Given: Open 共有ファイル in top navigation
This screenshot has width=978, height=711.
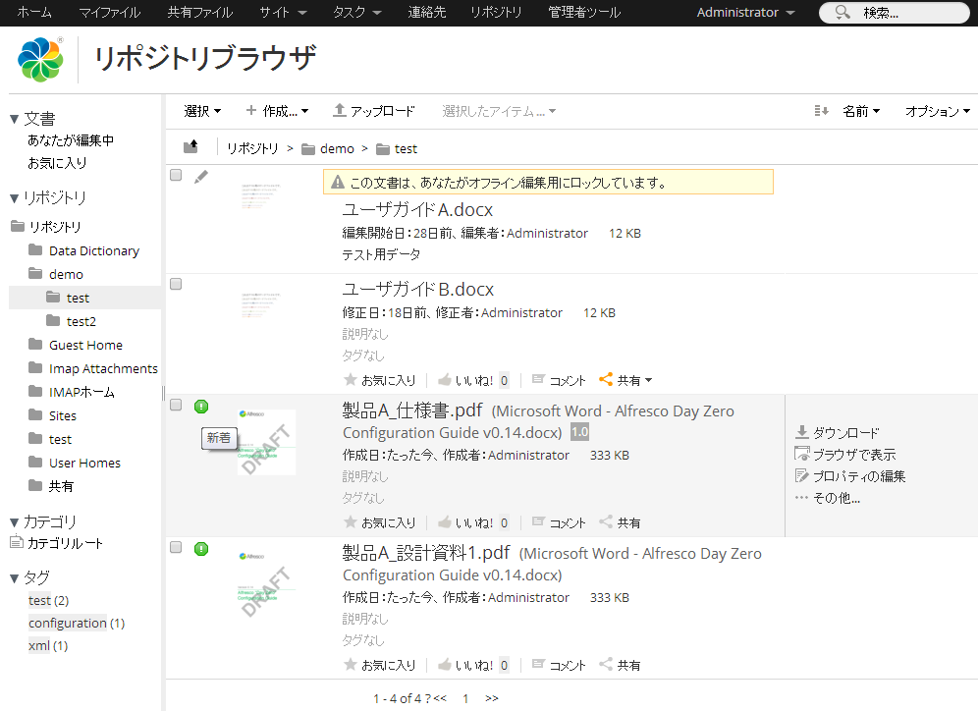Looking at the screenshot, I should pyautogui.click(x=200, y=13).
